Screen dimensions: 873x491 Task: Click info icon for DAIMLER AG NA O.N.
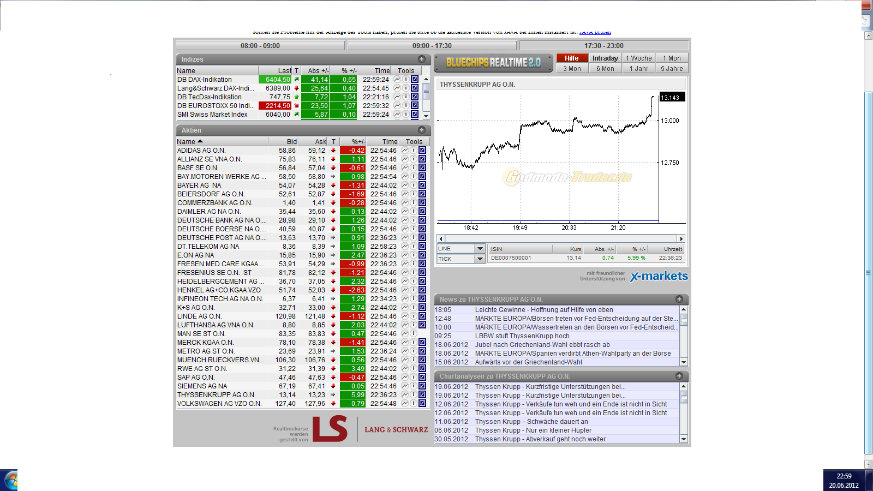pos(414,212)
